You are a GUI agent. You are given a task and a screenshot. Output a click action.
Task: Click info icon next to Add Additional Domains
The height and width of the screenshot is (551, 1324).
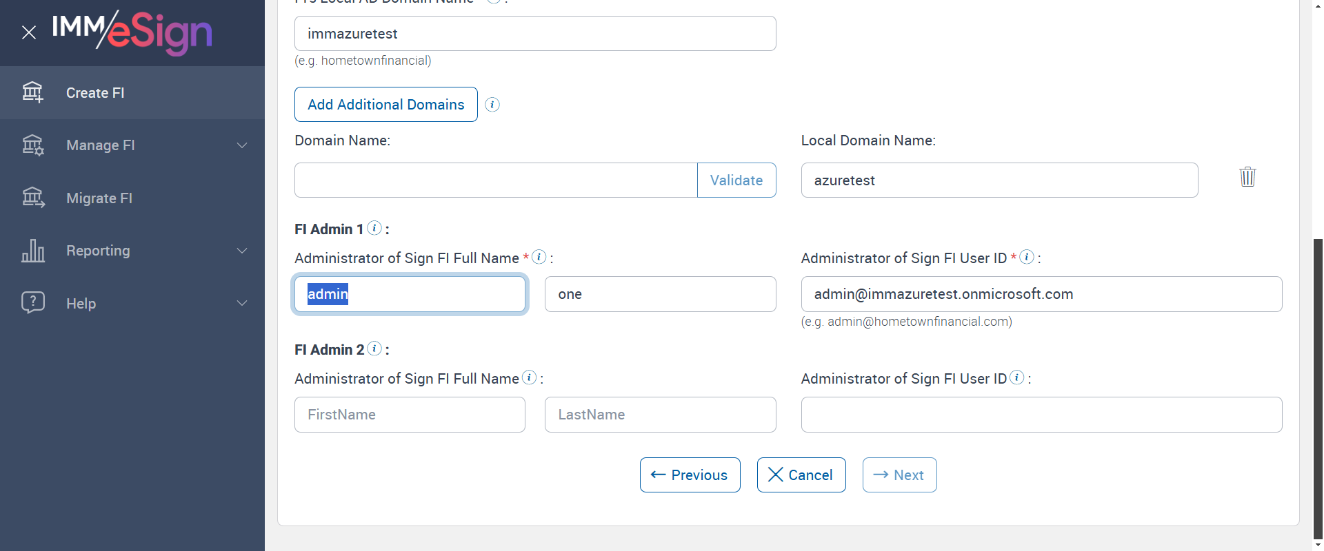coord(492,105)
